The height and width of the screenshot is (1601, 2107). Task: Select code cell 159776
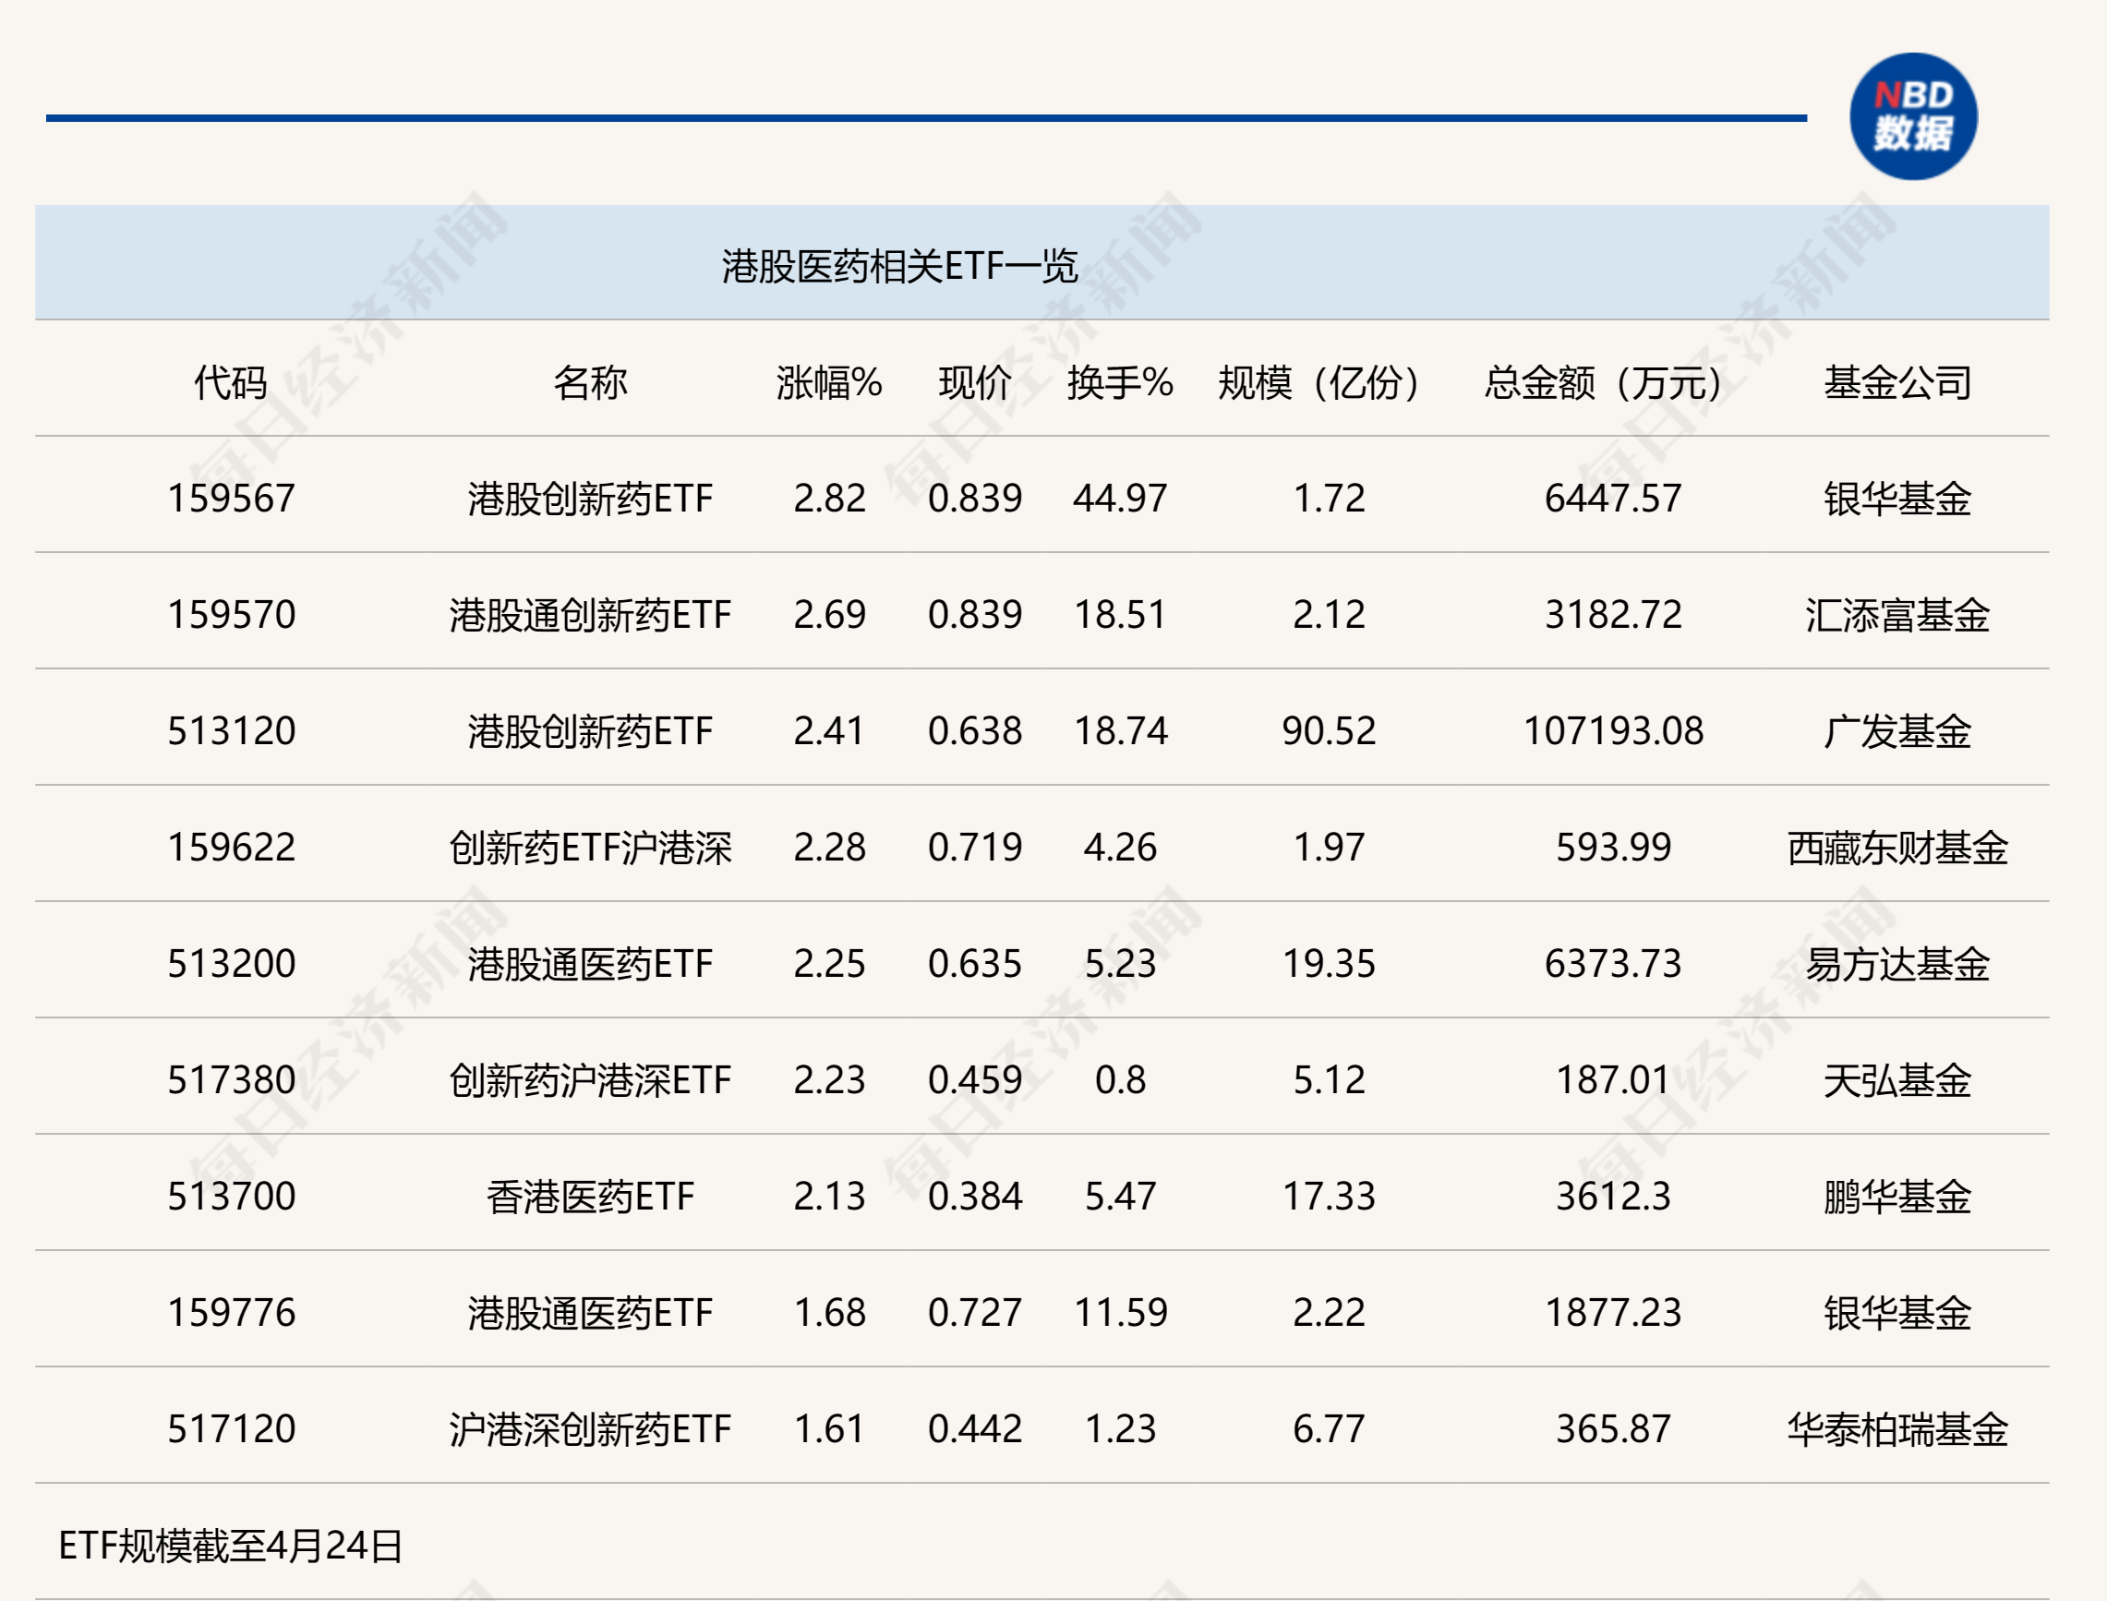(232, 1312)
